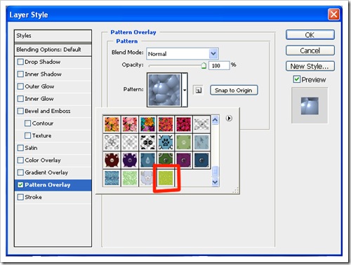Check the Texture option
351x265 pixels.
(27, 135)
